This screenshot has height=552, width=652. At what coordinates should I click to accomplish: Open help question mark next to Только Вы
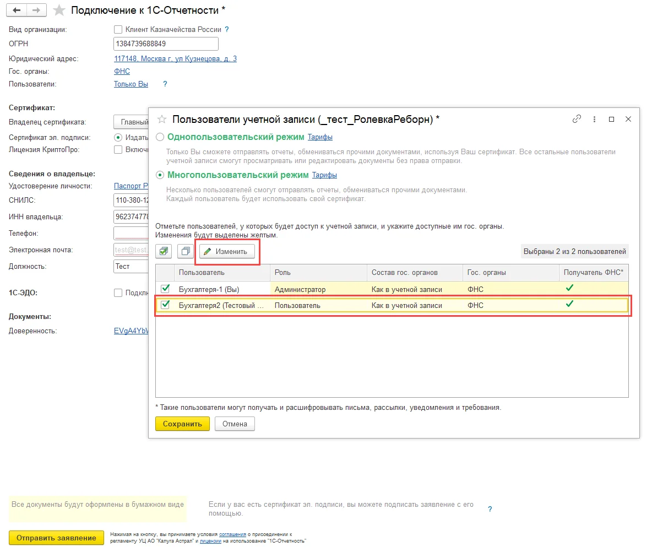[165, 84]
